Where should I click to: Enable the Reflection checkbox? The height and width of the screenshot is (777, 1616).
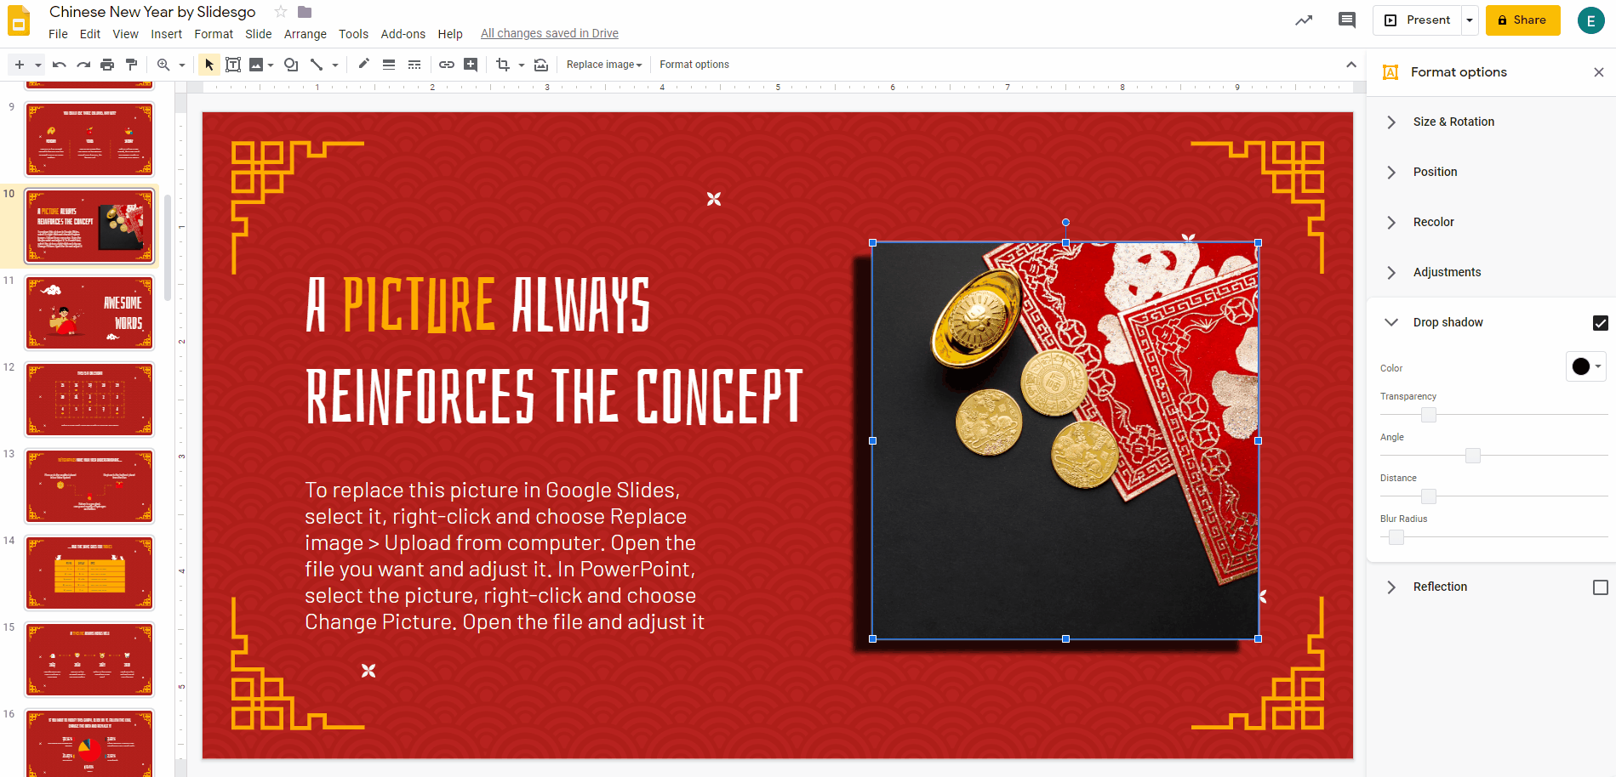click(1601, 587)
